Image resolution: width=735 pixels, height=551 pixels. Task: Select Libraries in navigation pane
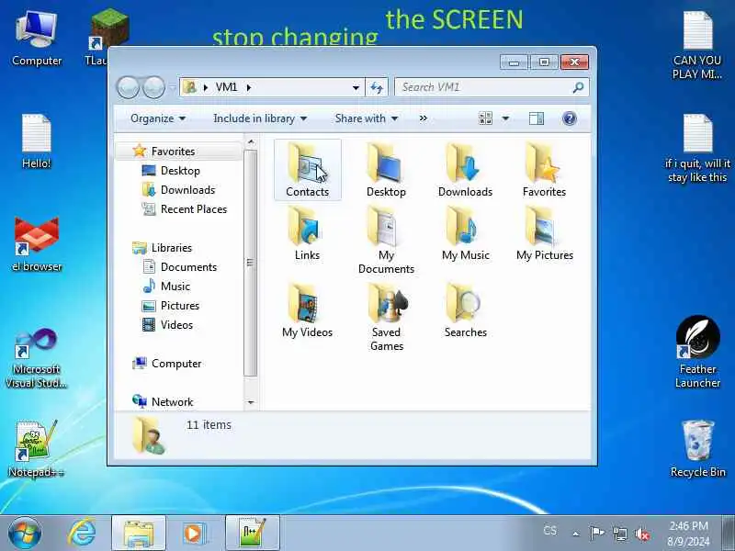click(x=172, y=247)
